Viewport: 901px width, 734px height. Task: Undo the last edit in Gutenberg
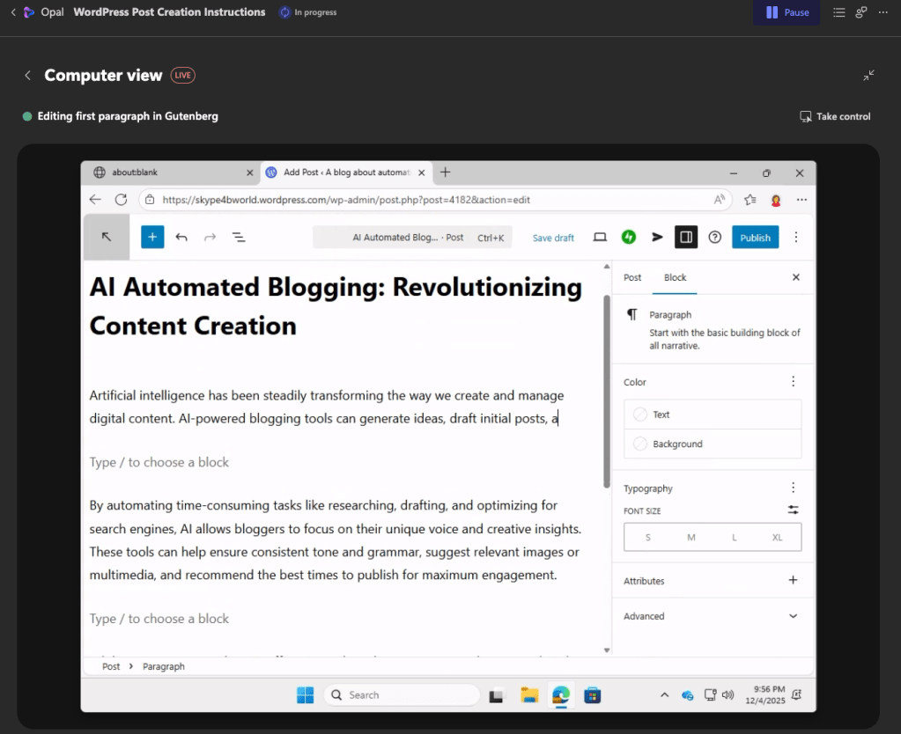click(x=181, y=237)
